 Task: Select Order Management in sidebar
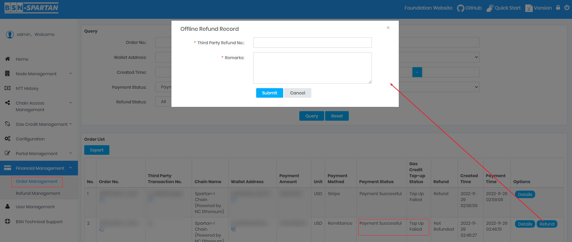(x=37, y=181)
